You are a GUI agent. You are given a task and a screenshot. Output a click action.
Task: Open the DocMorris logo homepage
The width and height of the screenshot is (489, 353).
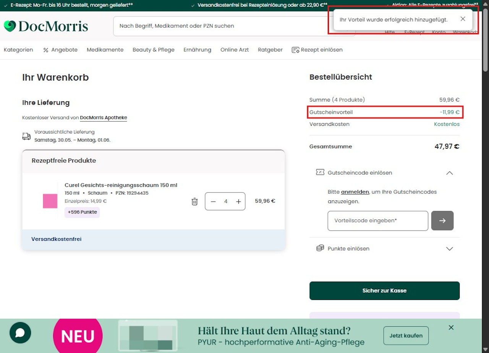coord(46,26)
